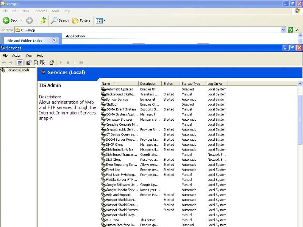
Task: Click Stop Service square icon
Action: click(68, 62)
